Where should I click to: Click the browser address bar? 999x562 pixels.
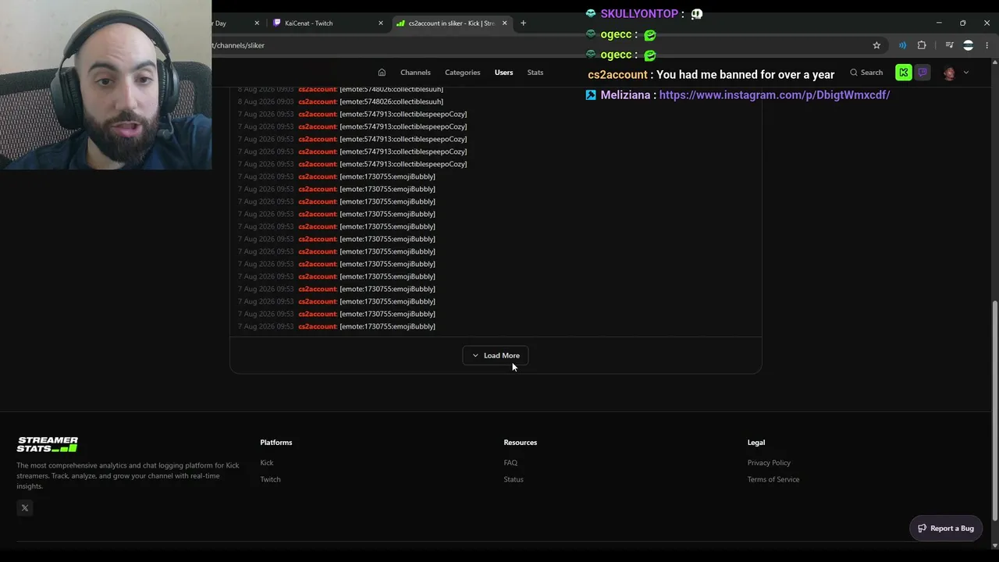coord(539,45)
